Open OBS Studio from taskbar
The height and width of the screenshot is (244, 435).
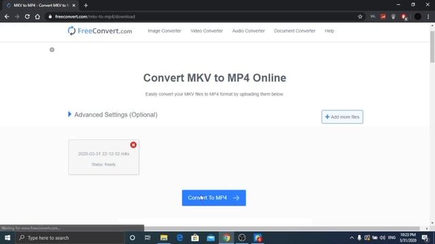242,238
